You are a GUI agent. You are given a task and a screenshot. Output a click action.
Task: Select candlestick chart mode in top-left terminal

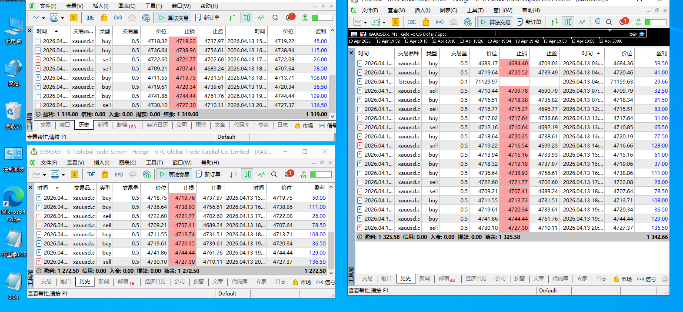(247, 18)
